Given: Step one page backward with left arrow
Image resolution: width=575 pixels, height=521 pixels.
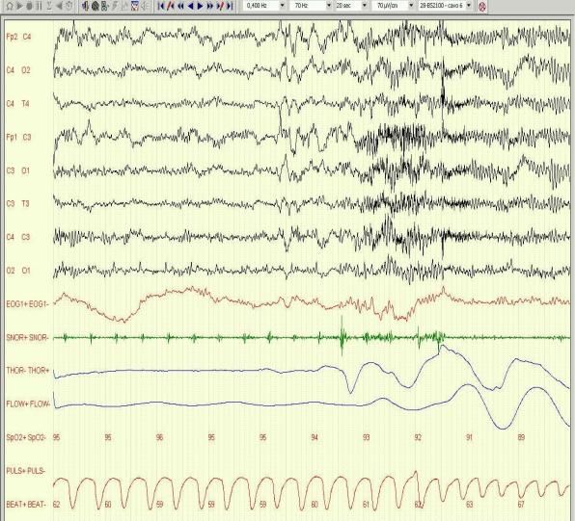Looking at the screenshot, I should (190, 6).
